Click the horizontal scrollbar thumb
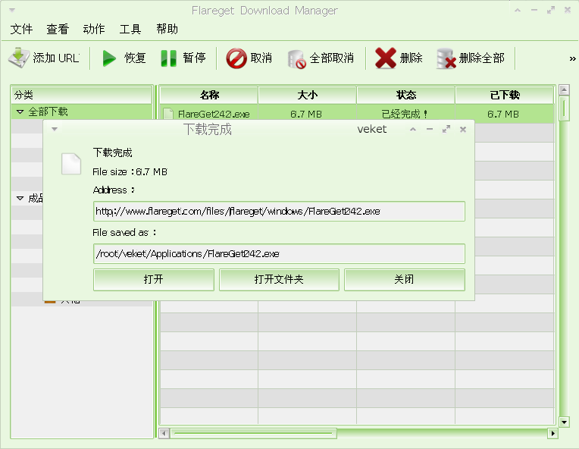The height and width of the screenshot is (449, 579). coord(253,433)
